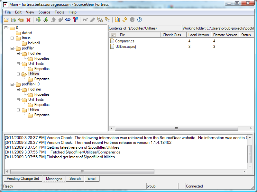Select the lockcoll folder in the tree

click(x=34, y=43)
